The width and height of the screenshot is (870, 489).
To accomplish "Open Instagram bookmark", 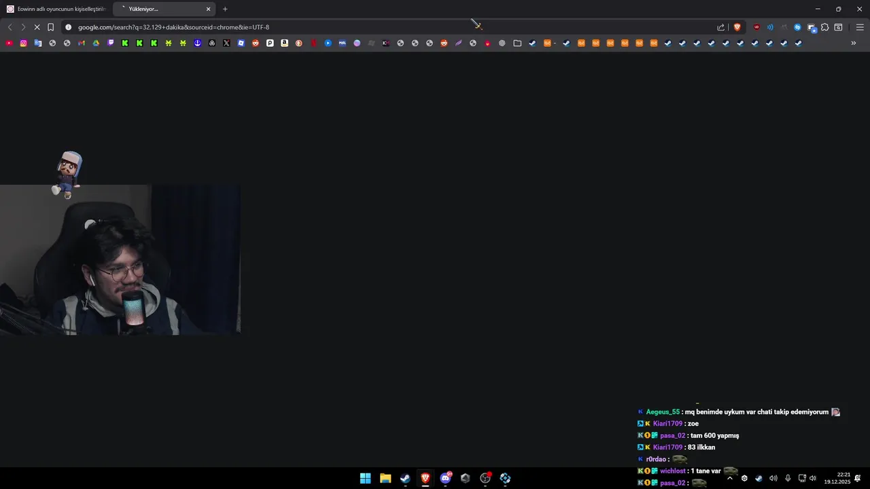I will 23,43.
